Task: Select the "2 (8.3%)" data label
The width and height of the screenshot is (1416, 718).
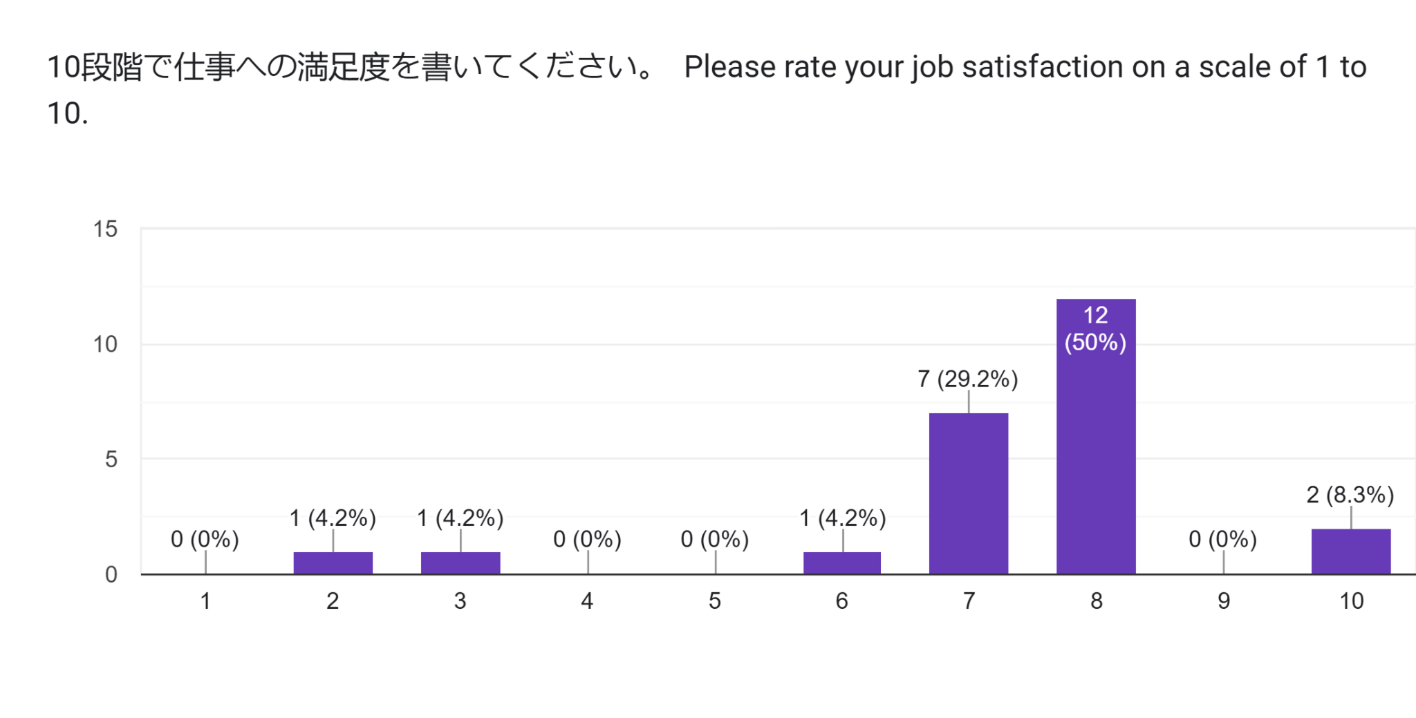Action: click(x=1350, y=495)
